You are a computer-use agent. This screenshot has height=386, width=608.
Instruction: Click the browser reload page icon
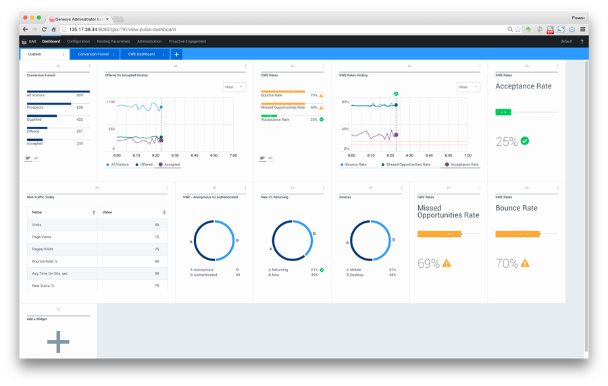coord(44,30)
